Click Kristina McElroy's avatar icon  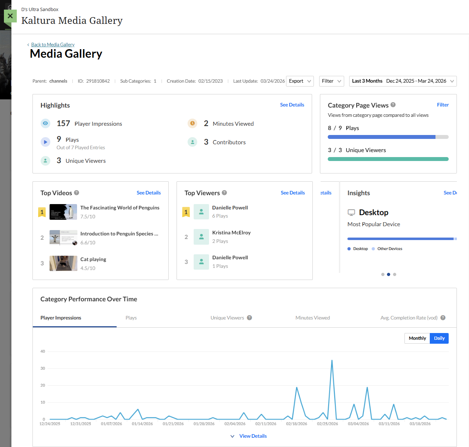201,237
